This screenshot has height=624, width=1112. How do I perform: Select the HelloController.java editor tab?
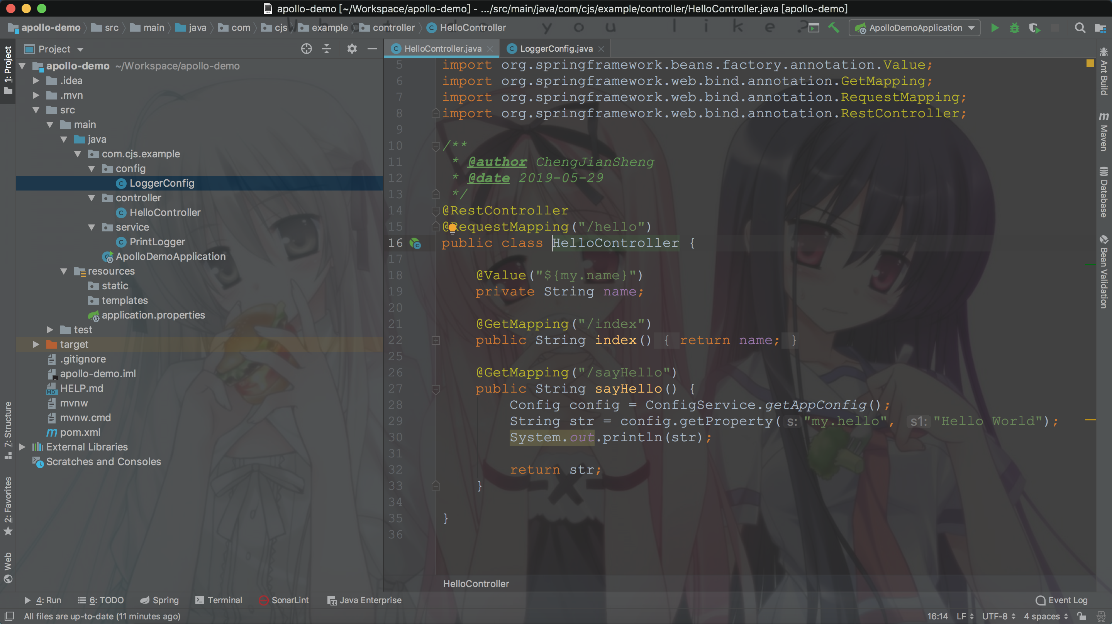(x=442, y=49)
